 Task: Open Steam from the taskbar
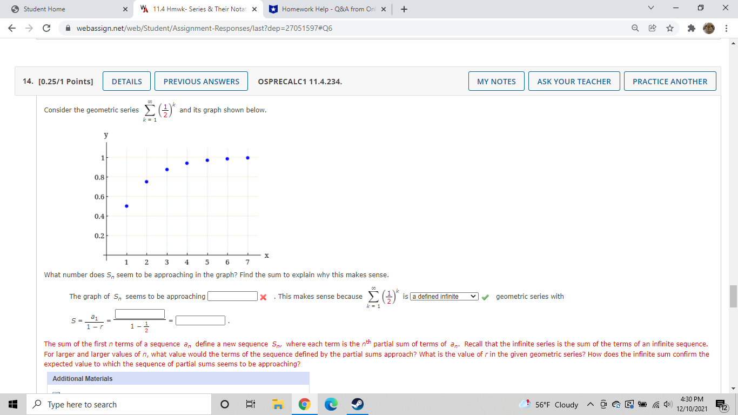(x=357, y=404)
